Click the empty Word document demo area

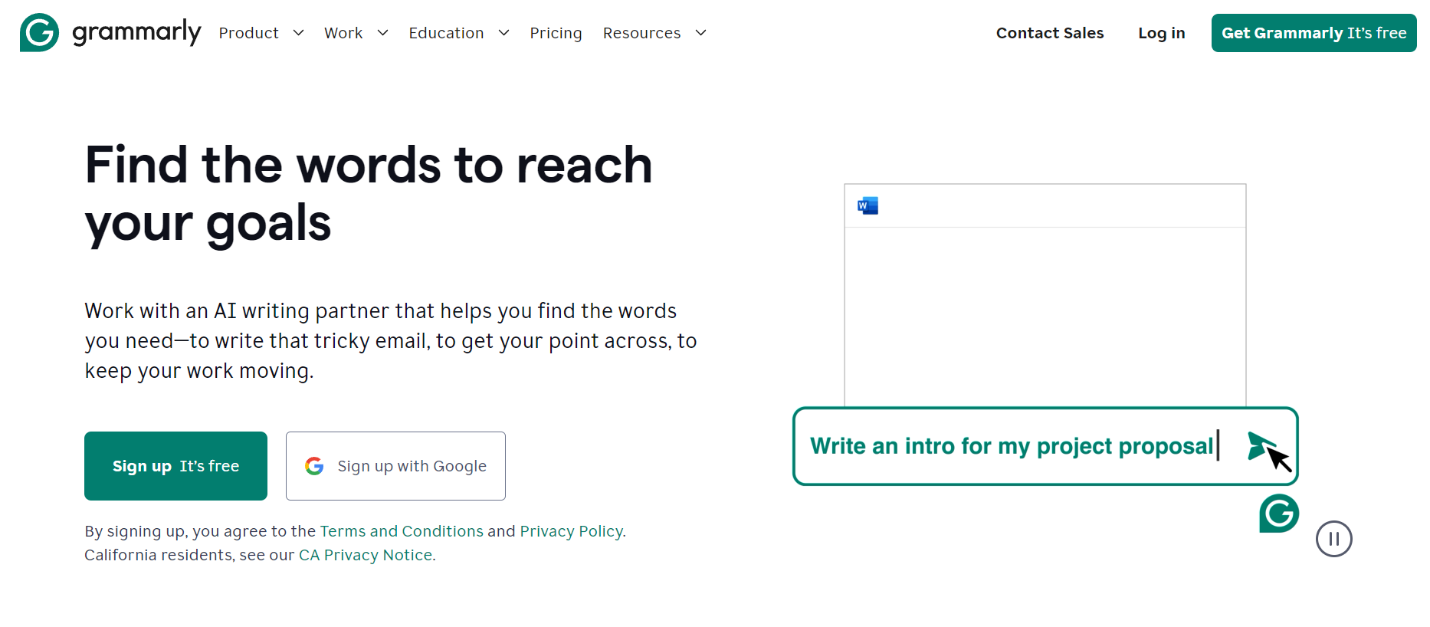(1045, 317)
